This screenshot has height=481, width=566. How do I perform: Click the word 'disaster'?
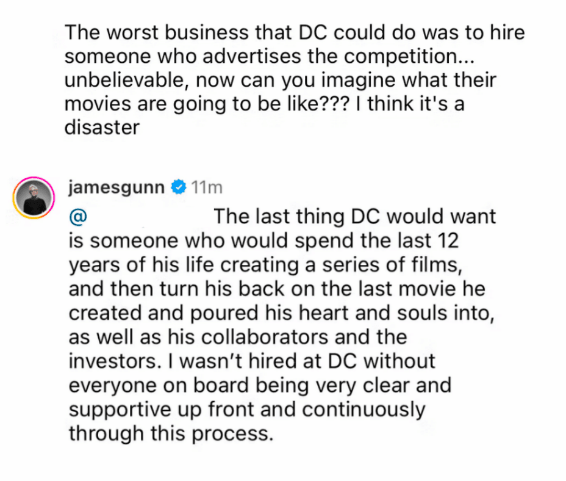pyautogui.click(x=102, y=128)
